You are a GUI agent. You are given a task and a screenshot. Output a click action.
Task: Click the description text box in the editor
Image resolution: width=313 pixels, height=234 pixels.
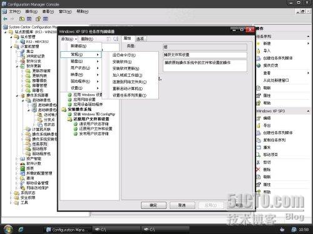coord(205,66)
